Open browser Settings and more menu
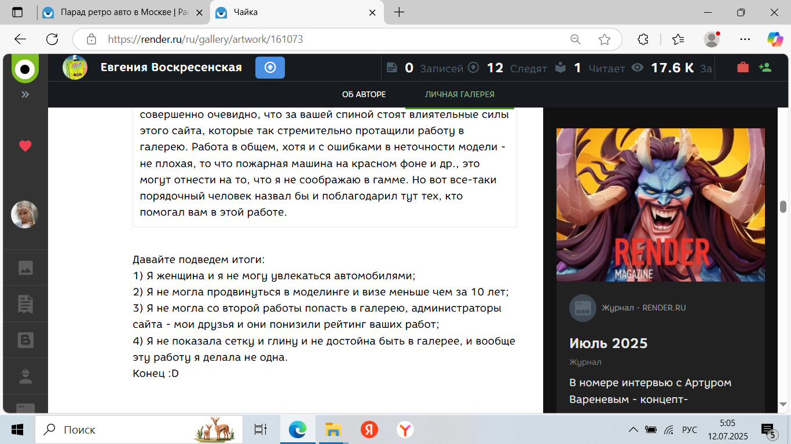Viewport: 791px width, 444px height. 745,39
